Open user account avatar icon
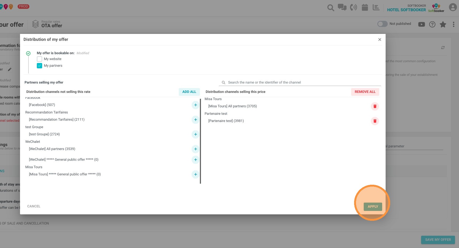 coord(453,7)
